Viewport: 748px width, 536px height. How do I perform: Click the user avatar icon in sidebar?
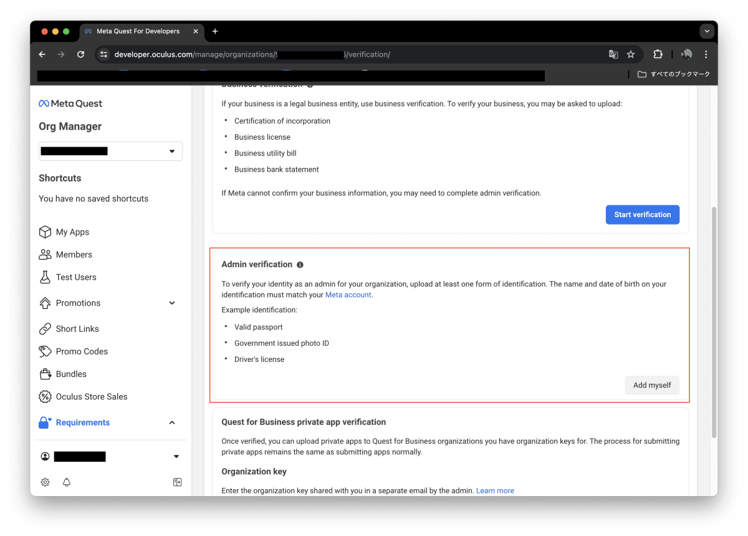45,457
